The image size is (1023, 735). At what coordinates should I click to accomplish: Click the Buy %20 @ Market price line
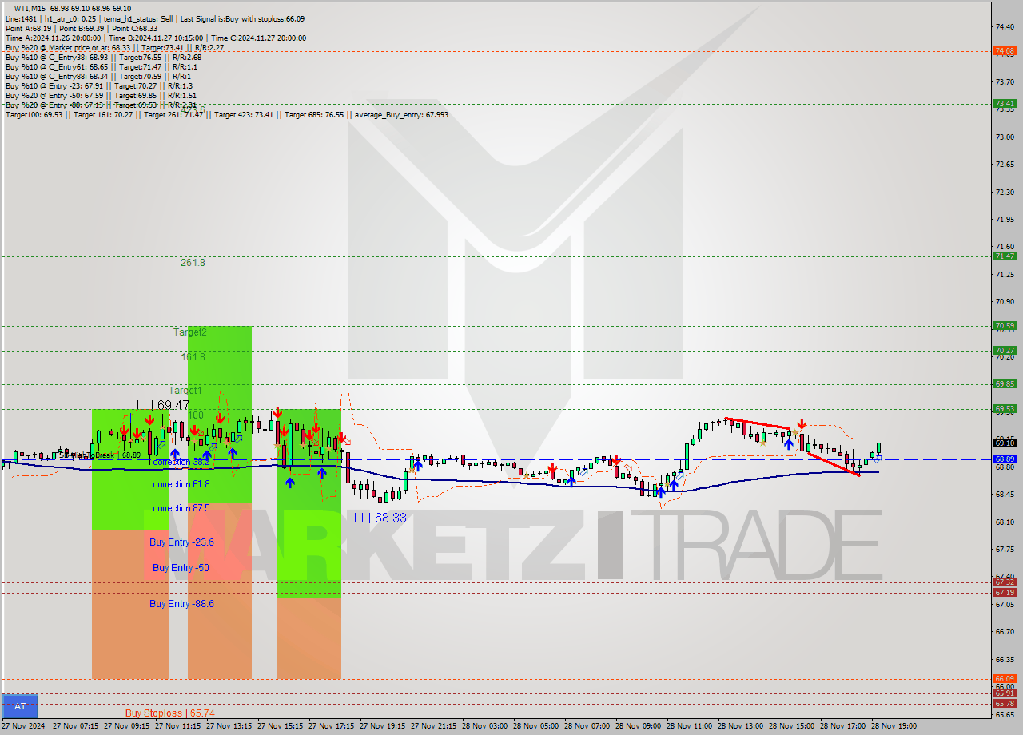(114, 47)
